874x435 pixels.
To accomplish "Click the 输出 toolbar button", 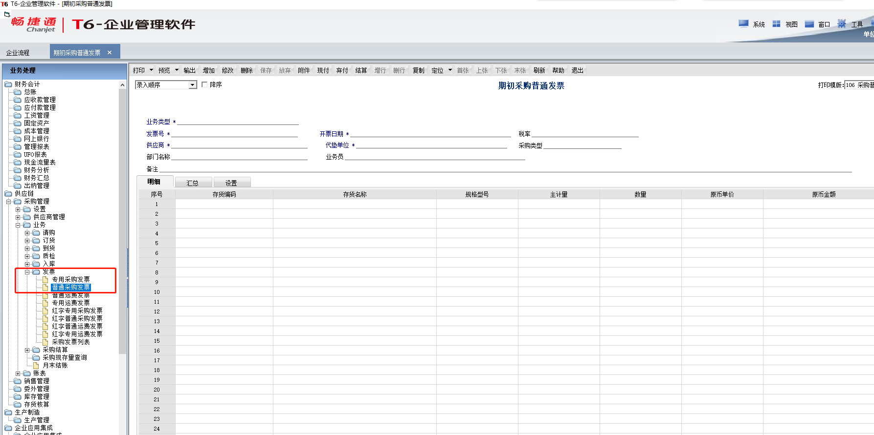I will 190,70.
